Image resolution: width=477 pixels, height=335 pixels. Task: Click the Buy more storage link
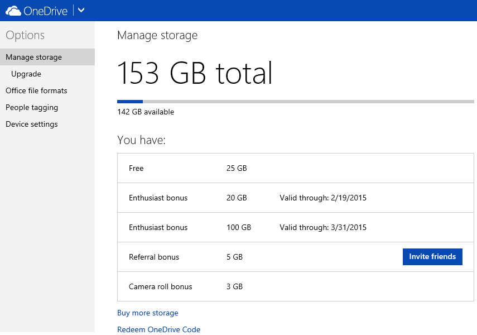tap(148, 313)
